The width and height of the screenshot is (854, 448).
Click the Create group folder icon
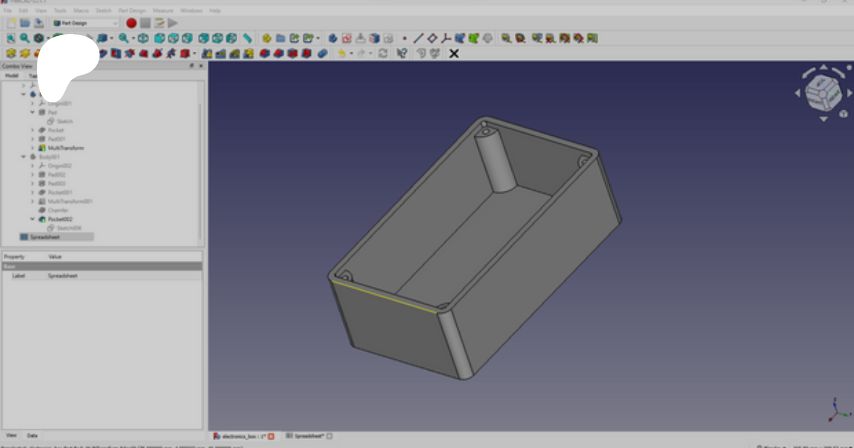click(281, 38)
